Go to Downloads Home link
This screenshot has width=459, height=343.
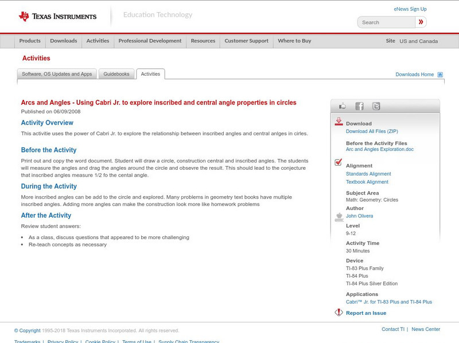tap(414, 75)
